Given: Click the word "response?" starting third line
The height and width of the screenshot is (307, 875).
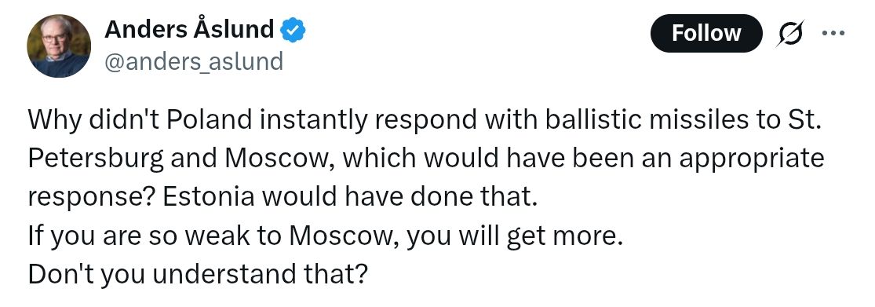Looking at the screenshot, I should [96, 199].
